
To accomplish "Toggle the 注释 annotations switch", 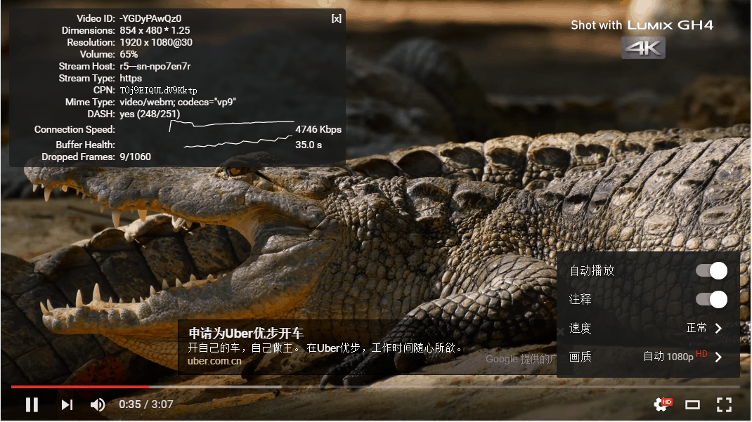I will (x=712, y=299).
